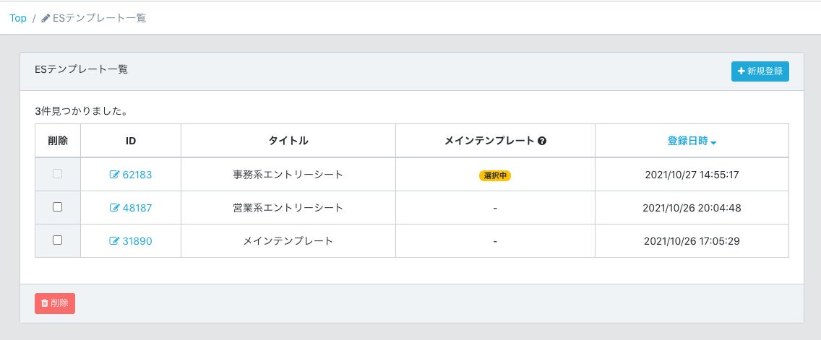Open template ID 48187 link
This screenshot has width=821, height=340.
point(137,208)
